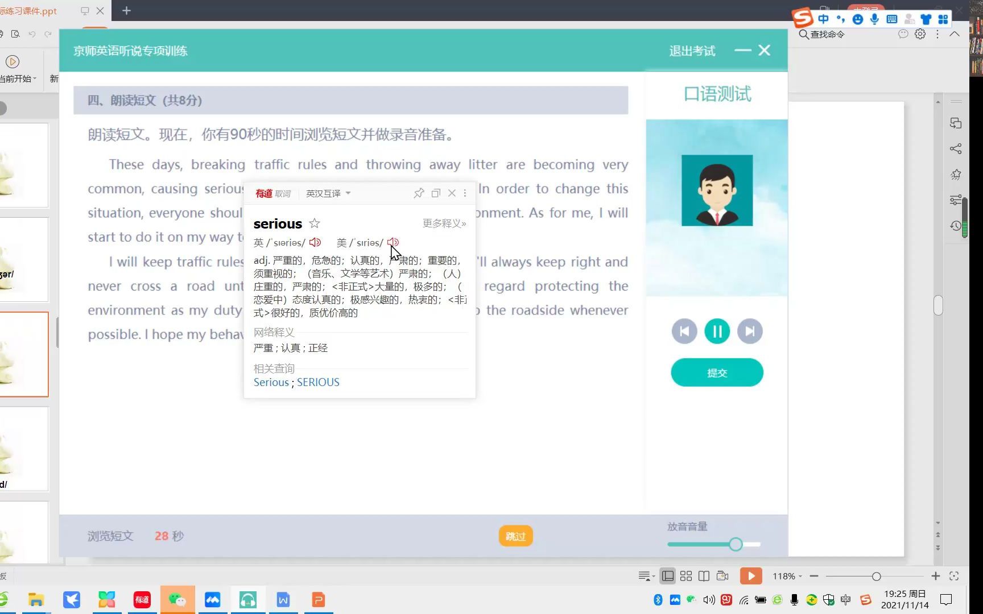This screenshot has height=614, width=983.
Task: Switch to reading view
Action: [704, 576]
